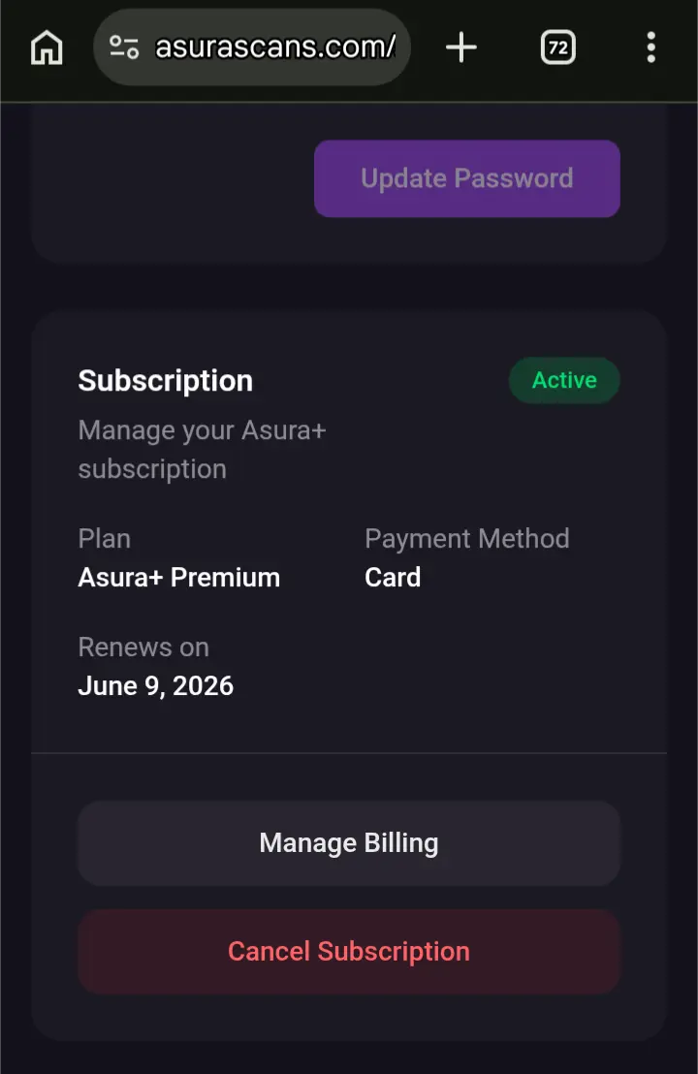The height and width of the screenshot is (1074, 698).
Task: Open a new tab with the plus icon
Action: 461,47
